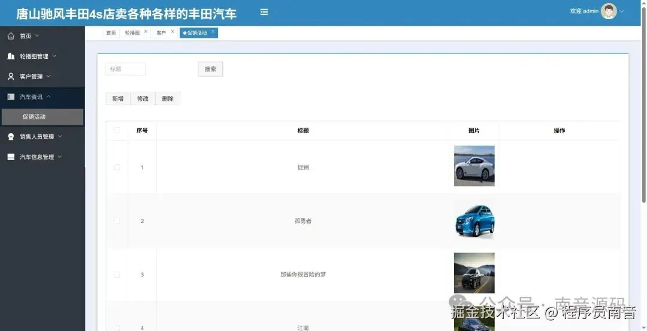Click the 客户管理 person icon
The width and height of the screenshot is (647, 331).
(x=11, y=76)
